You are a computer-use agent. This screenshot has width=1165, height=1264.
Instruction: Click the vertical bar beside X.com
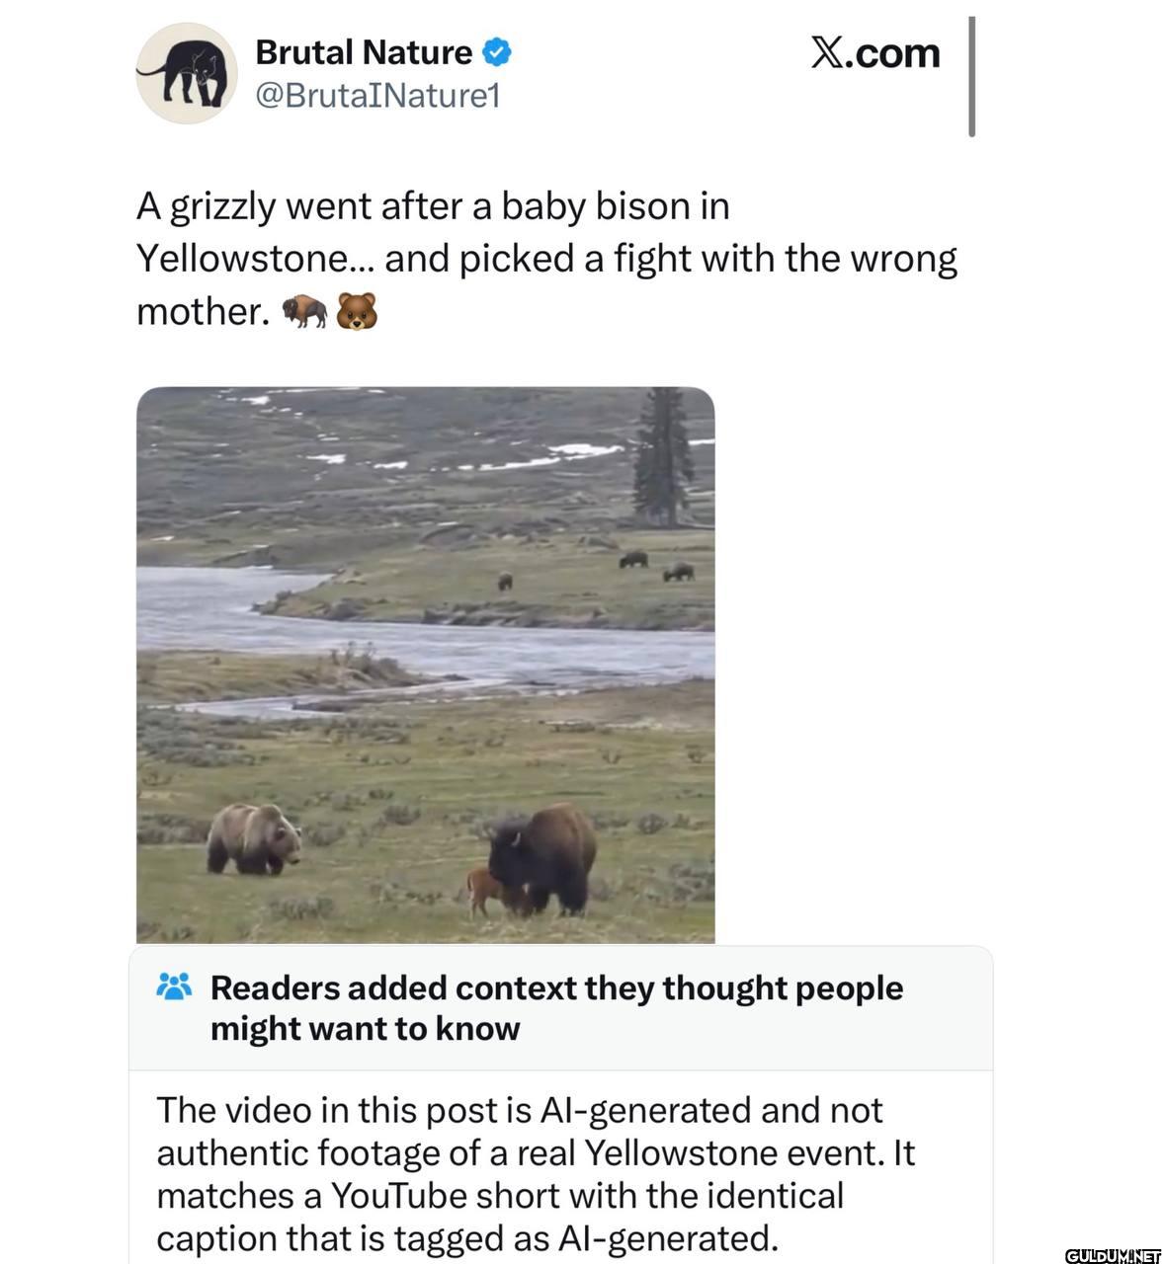972,76
